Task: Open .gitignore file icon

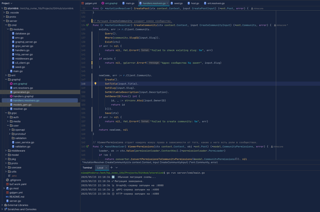Action: [7, 180]
